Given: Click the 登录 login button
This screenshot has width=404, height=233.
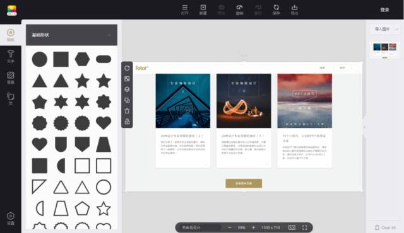Looking at the screenshot, I should 384,10.
